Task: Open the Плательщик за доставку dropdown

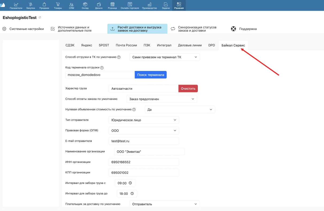Action: coord(165,204)
